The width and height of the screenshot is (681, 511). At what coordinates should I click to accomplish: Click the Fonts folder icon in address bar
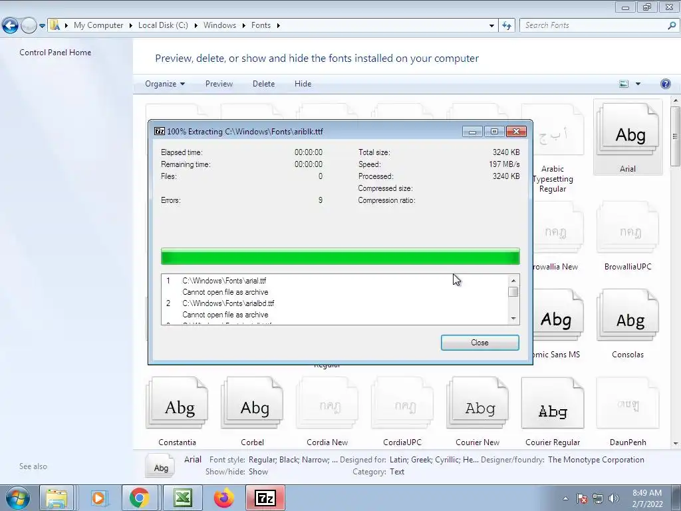pos(55,25)
